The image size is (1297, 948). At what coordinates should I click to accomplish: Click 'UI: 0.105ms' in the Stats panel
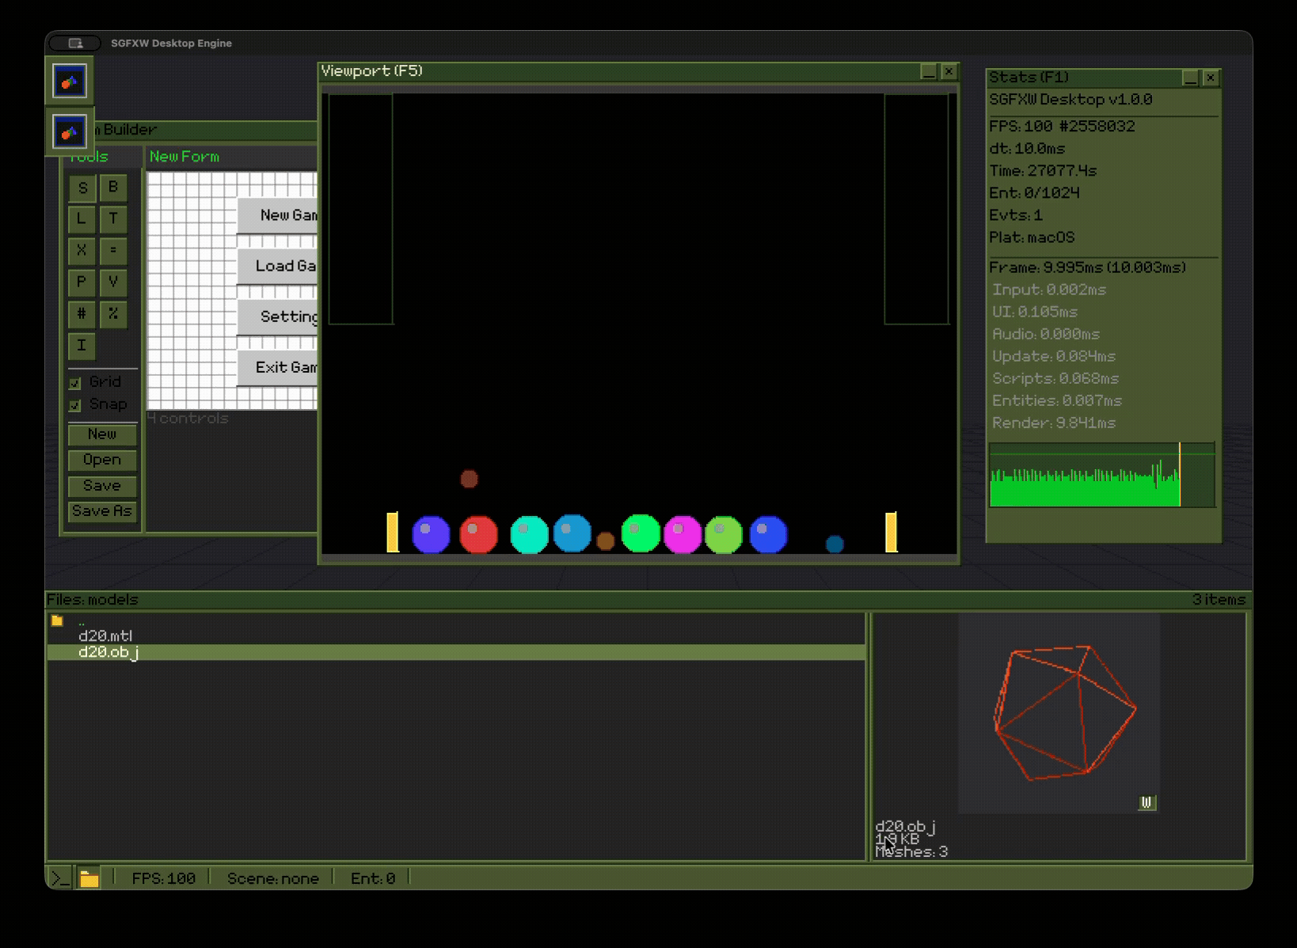[1035, 312]
